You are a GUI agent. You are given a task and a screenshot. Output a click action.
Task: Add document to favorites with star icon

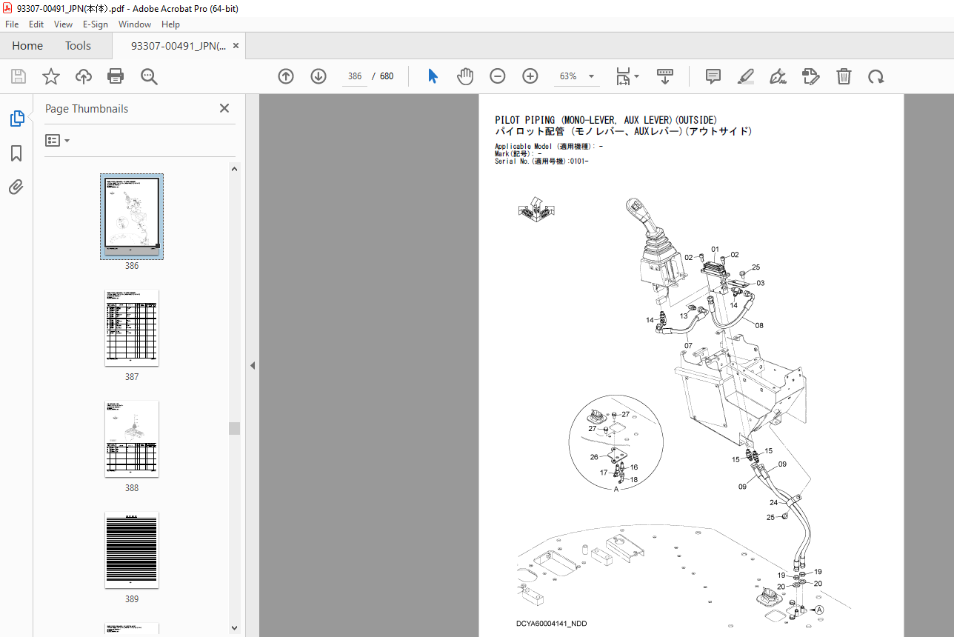(51, 76)
